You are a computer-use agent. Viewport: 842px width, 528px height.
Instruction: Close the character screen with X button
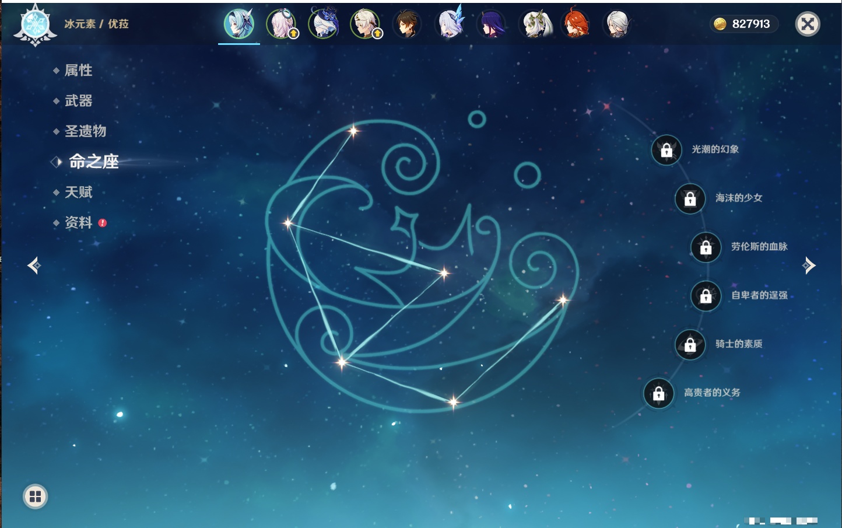coord(808,24)
